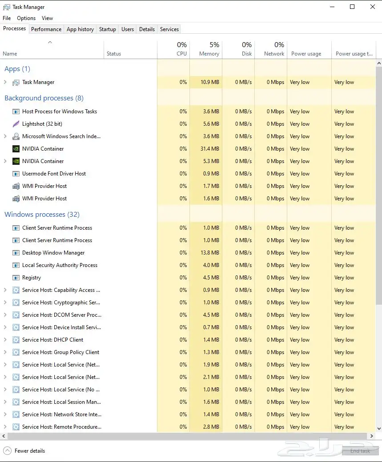Click the Desktop Window Manager icon
The height and width of the screenshot is (462, 382).
pyautogui.click(x=16, y=253)
